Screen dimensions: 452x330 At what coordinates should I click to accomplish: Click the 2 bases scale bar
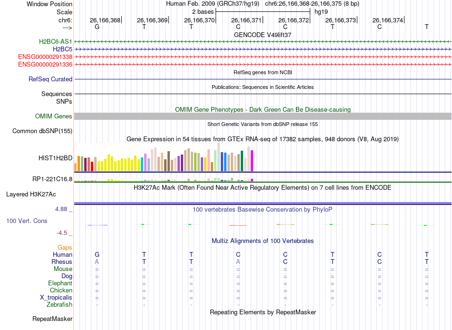pyautogui.click(x=263, y=12)
